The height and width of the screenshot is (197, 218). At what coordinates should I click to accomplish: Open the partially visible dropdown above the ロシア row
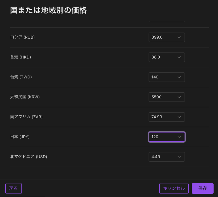[x=167, y=21]
